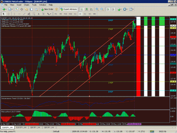Viewport: 177px width, 133px height.
Task: Select the Text Label tool
Action: coord(43,14)
